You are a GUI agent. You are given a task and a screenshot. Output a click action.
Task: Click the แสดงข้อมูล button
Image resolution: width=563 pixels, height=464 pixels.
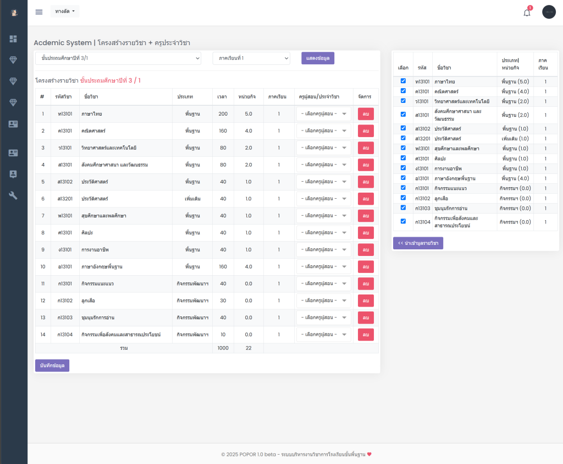317,58
